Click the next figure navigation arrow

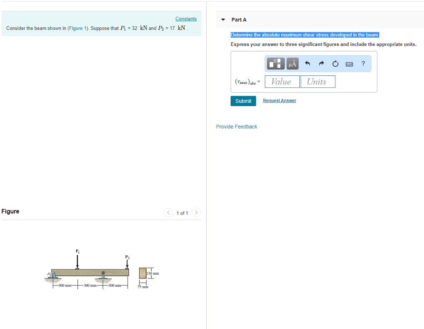click(196, 212)
